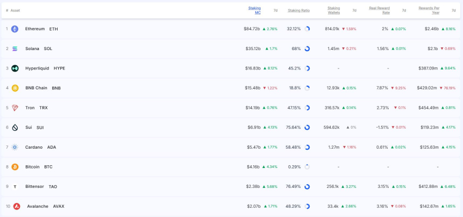Sort by Rewards Per Year column

pyautogui.click(x=429, y=10)
